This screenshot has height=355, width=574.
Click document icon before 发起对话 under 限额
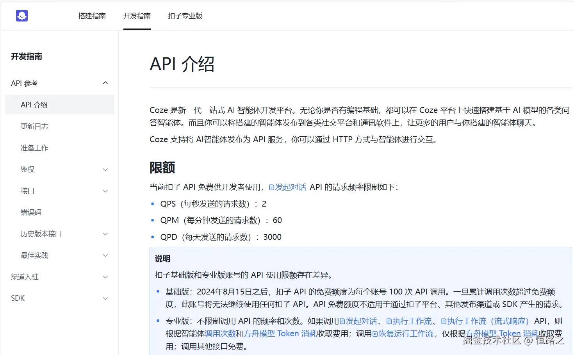click(271, 187)
